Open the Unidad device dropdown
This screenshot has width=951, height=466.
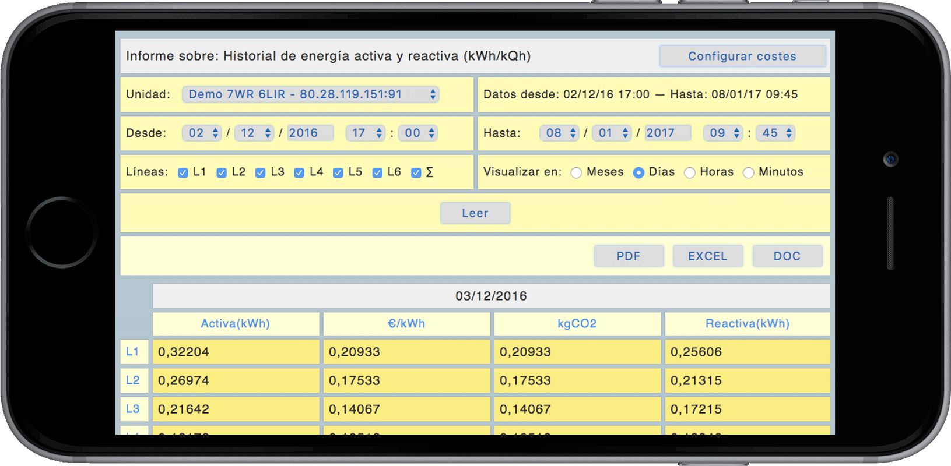[310, 94]
